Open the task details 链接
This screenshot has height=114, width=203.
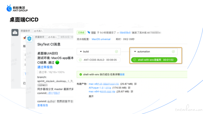tap(122, 74)
